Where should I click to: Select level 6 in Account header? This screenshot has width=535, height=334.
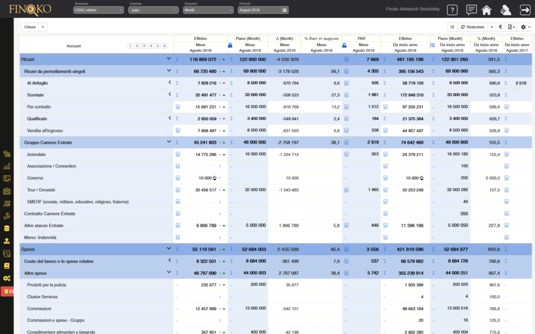(x=164, y=46)
